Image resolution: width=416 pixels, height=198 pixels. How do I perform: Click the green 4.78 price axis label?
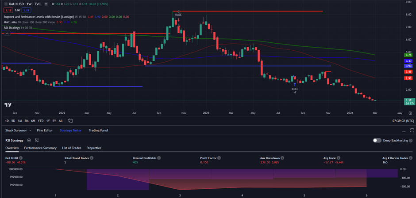point(408,55)
